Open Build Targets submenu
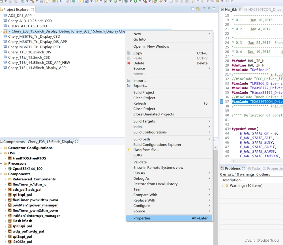283x245 pixels. (x=169, y=121)
